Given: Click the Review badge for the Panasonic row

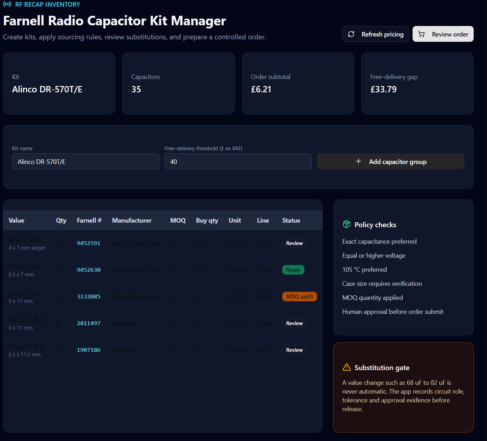Looking at the screenshot, I should click(294, 350).
